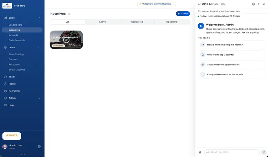This screenshot has width=268, height=157.
Task: Click the Create button
Action: 183,13
